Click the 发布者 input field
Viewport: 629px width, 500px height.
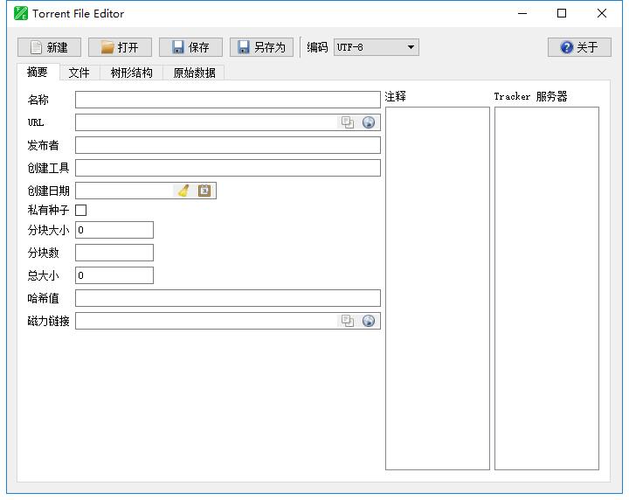228,145
